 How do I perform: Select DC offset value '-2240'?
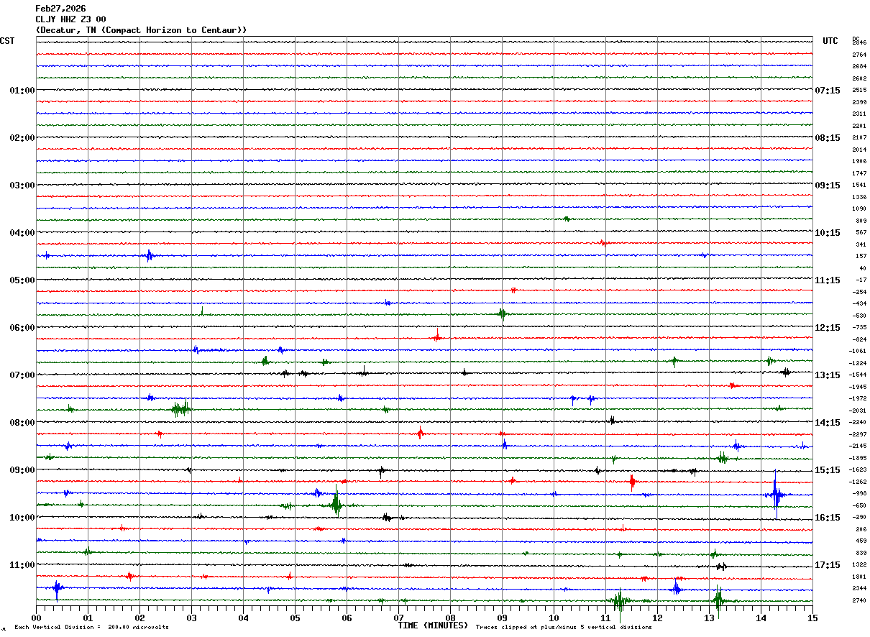pyautogui.click(x=858, y=423)
